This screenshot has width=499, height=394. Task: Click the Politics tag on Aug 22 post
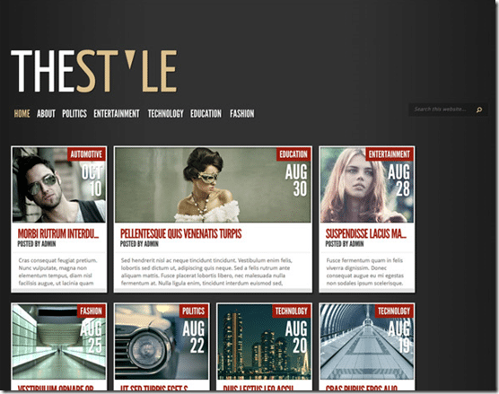194,311
